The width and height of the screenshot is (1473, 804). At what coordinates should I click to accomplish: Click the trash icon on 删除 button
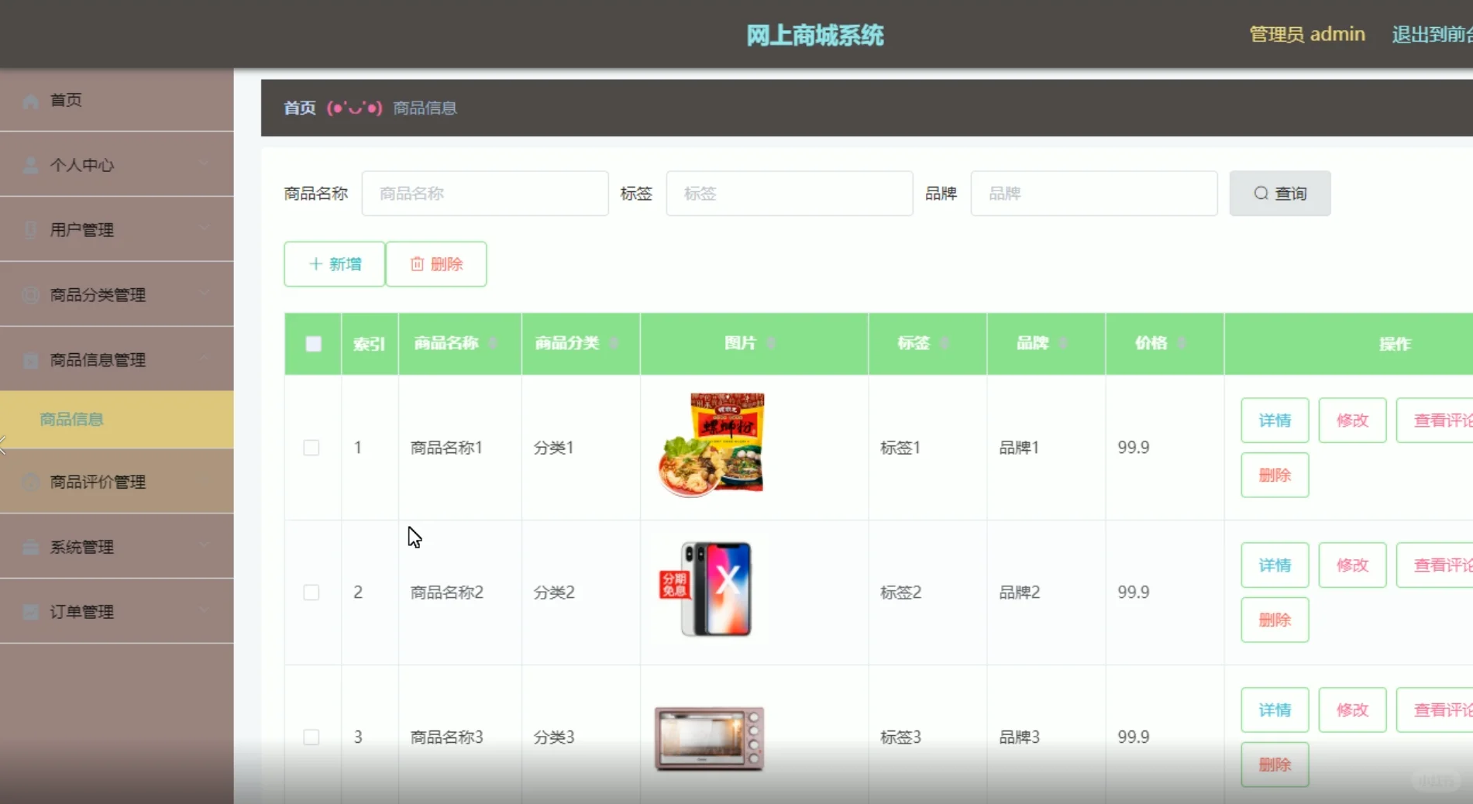coord(417,263)
